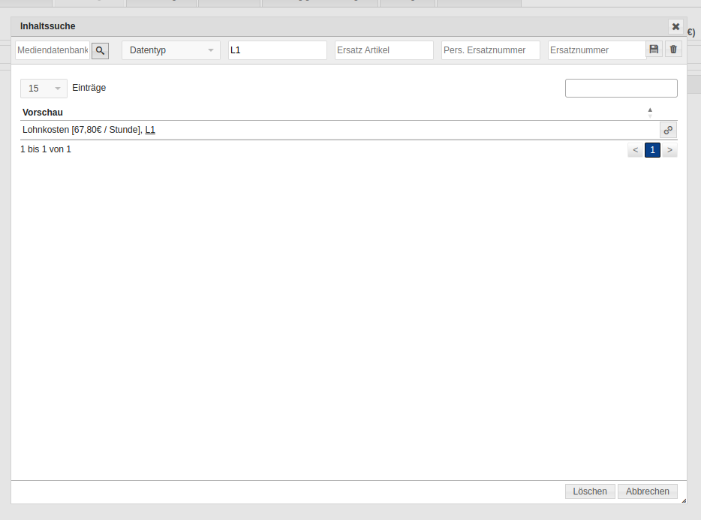This screenshot has height=520, width=701.
Task: Click the magnifier search icon beside Mediendatenbank
Action: [100, 50]
